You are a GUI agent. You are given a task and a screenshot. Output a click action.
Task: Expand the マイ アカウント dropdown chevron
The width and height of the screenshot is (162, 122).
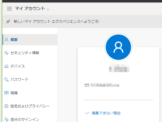pyautogui.click(x=48, y=9)
